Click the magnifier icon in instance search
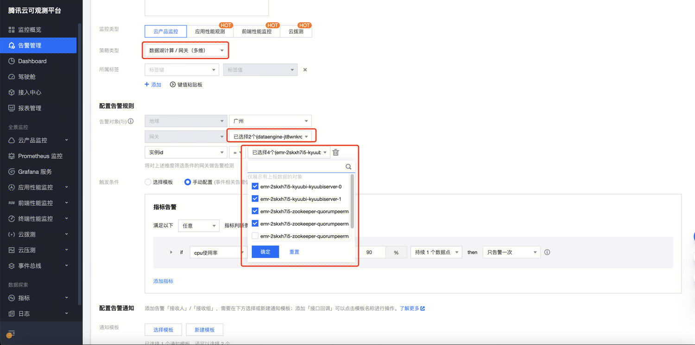 [x=348, y=166]
